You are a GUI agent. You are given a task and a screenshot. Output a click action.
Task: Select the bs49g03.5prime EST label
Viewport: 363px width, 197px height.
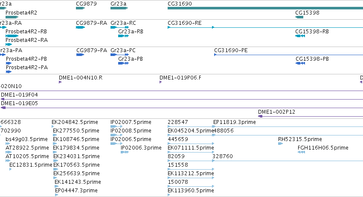tap(26, 139)
